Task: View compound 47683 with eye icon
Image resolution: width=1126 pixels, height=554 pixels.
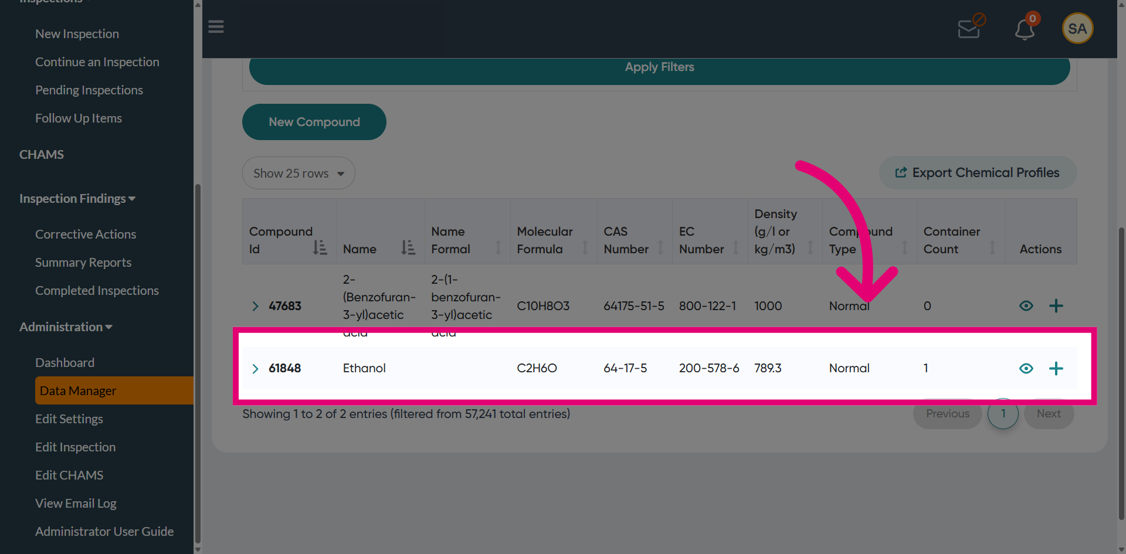Action: pos(1026,305)
